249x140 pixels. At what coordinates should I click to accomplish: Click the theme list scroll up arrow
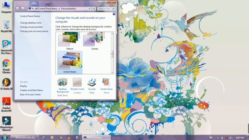coord(112,33)
